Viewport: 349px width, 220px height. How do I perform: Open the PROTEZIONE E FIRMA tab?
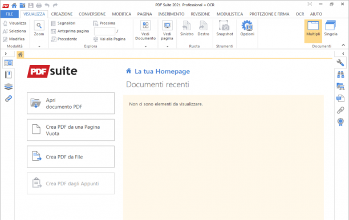[269, 14]
